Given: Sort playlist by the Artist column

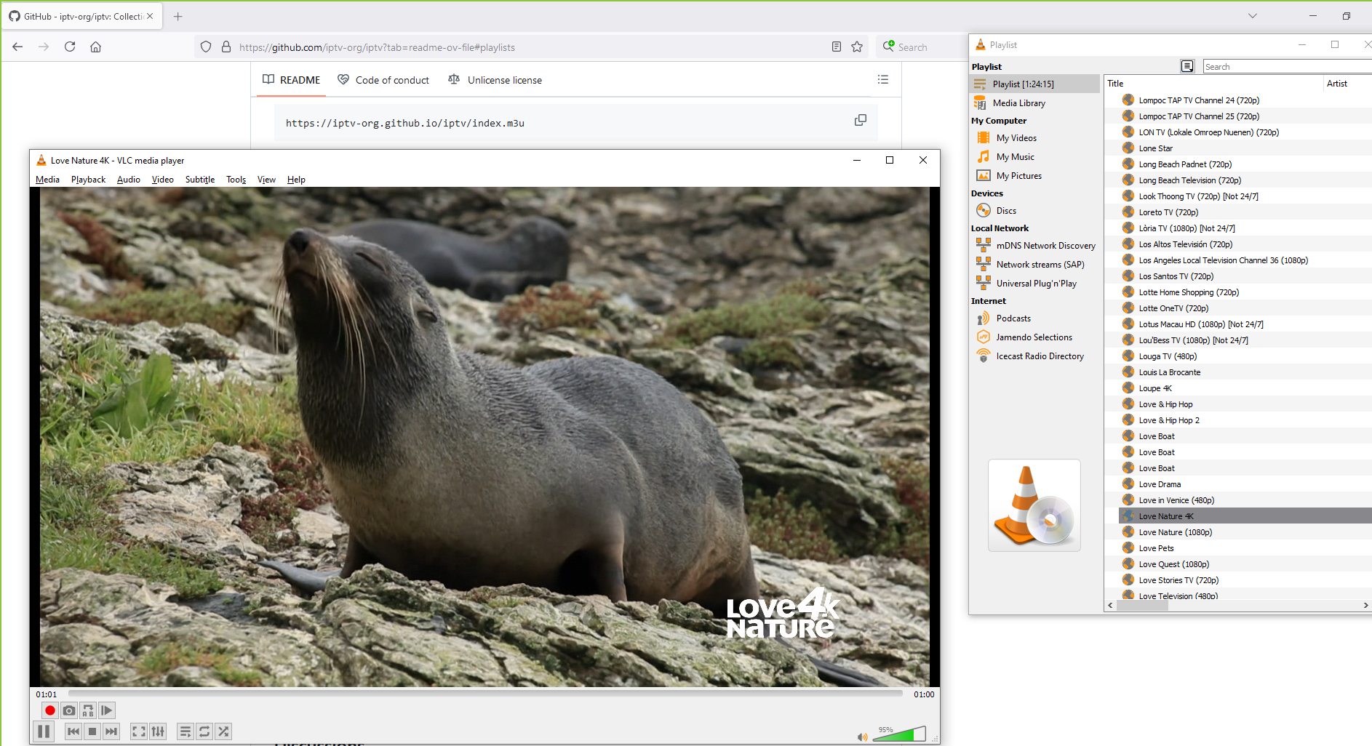Looking at the screenshot, I should click(1347, 84).
